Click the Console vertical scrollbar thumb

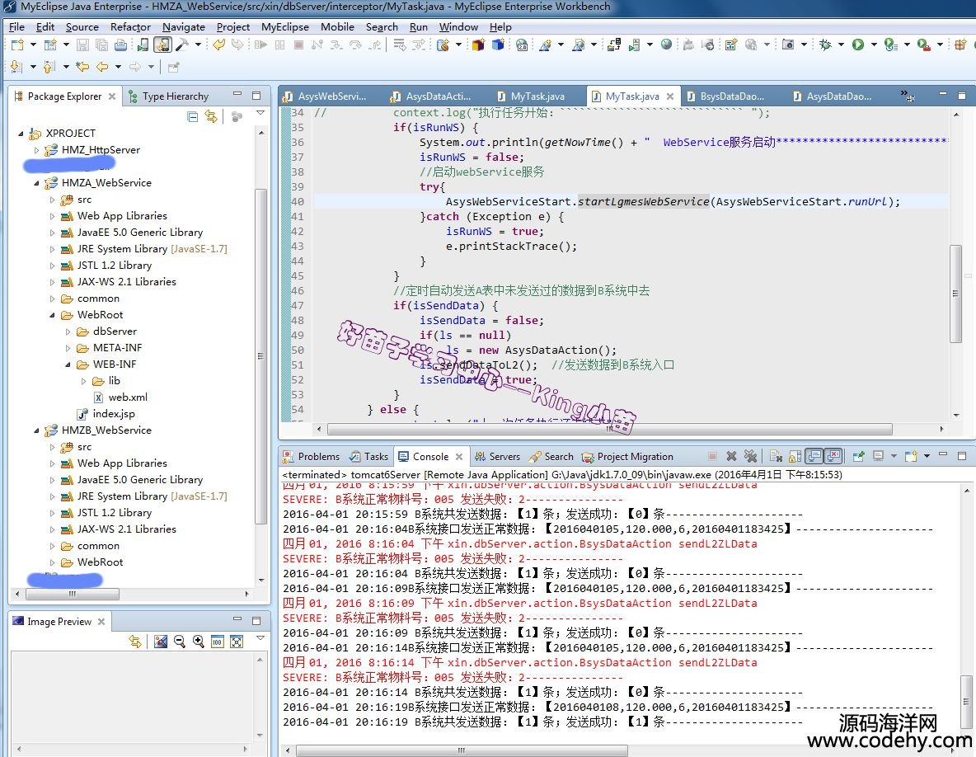(x=965, y=703)
